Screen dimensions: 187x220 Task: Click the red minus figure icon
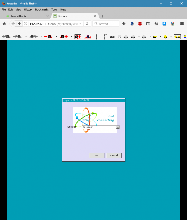click(48, 37)
